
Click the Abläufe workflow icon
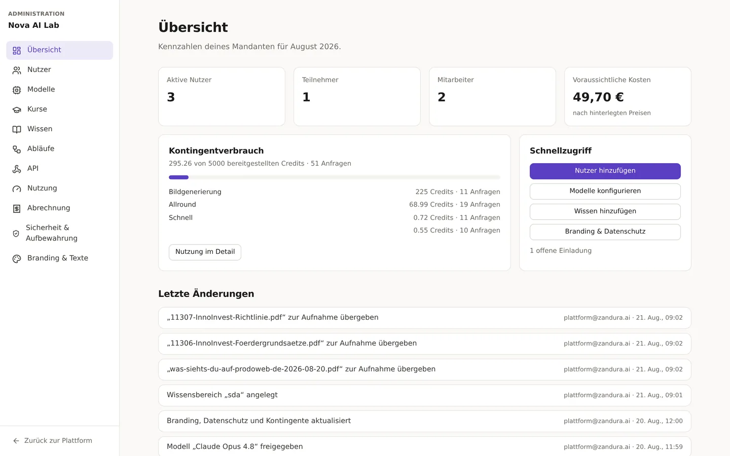coord(17,149)
